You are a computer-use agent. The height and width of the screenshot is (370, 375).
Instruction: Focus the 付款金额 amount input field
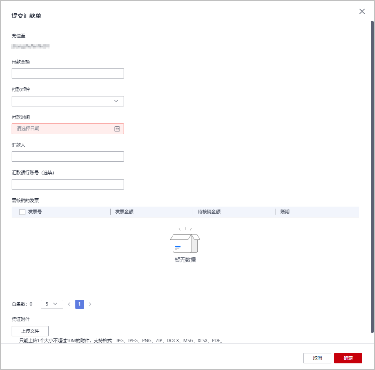[67, 73]
